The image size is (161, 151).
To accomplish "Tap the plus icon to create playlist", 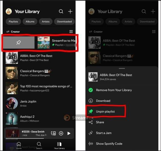I will pos(70,11).
